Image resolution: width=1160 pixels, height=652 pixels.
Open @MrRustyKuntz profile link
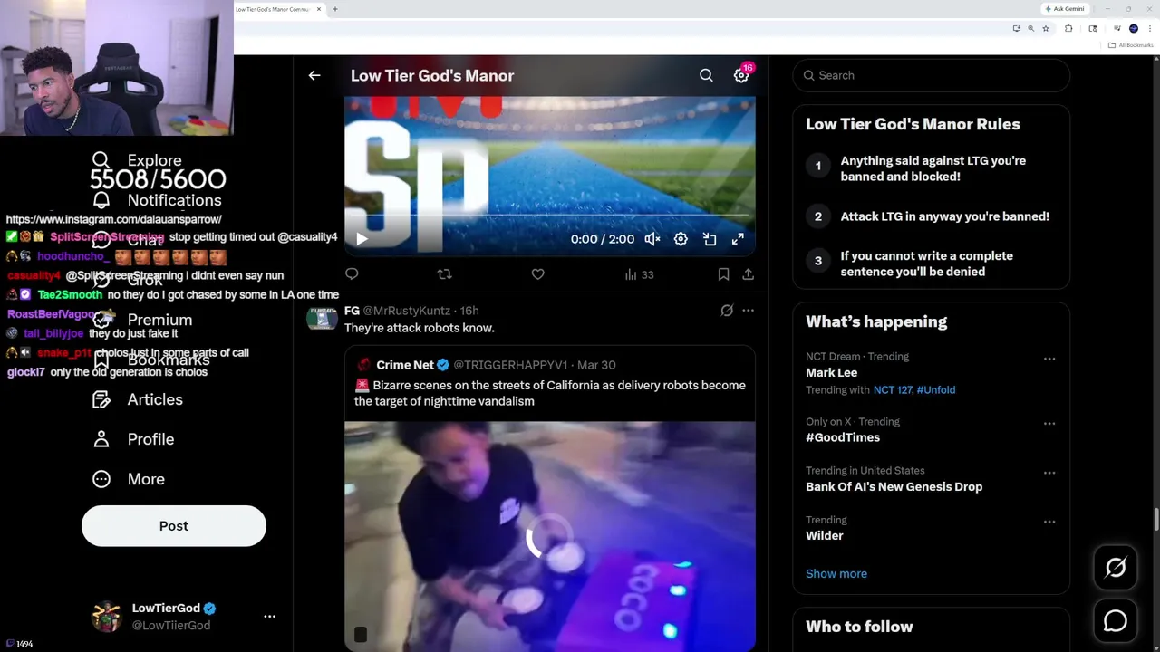pyautogui.click(x=407, y=311)
